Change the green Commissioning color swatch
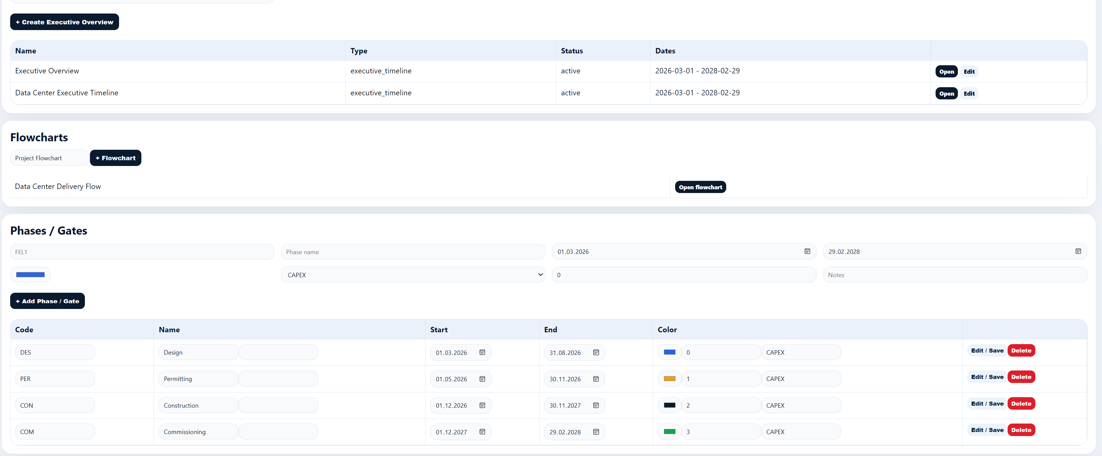This screenshot has height=456, width=1102. pos(669,432)
